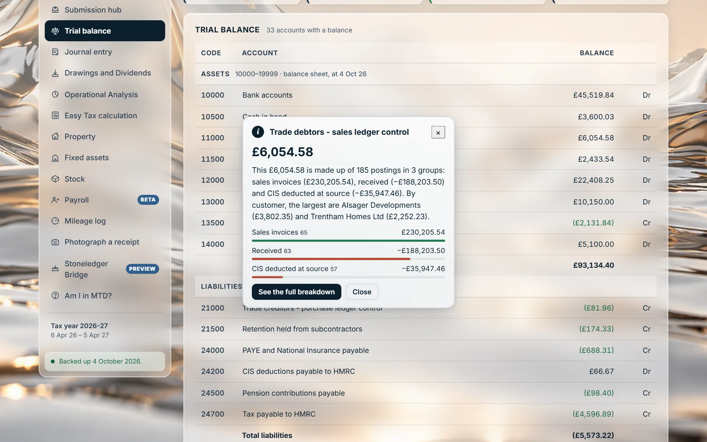
Task: Click the (£4,596.89) balance amount
Action: [x=593, y=414]
